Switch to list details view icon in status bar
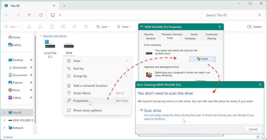This screenshot has width=267, height=140. [258, 137]
